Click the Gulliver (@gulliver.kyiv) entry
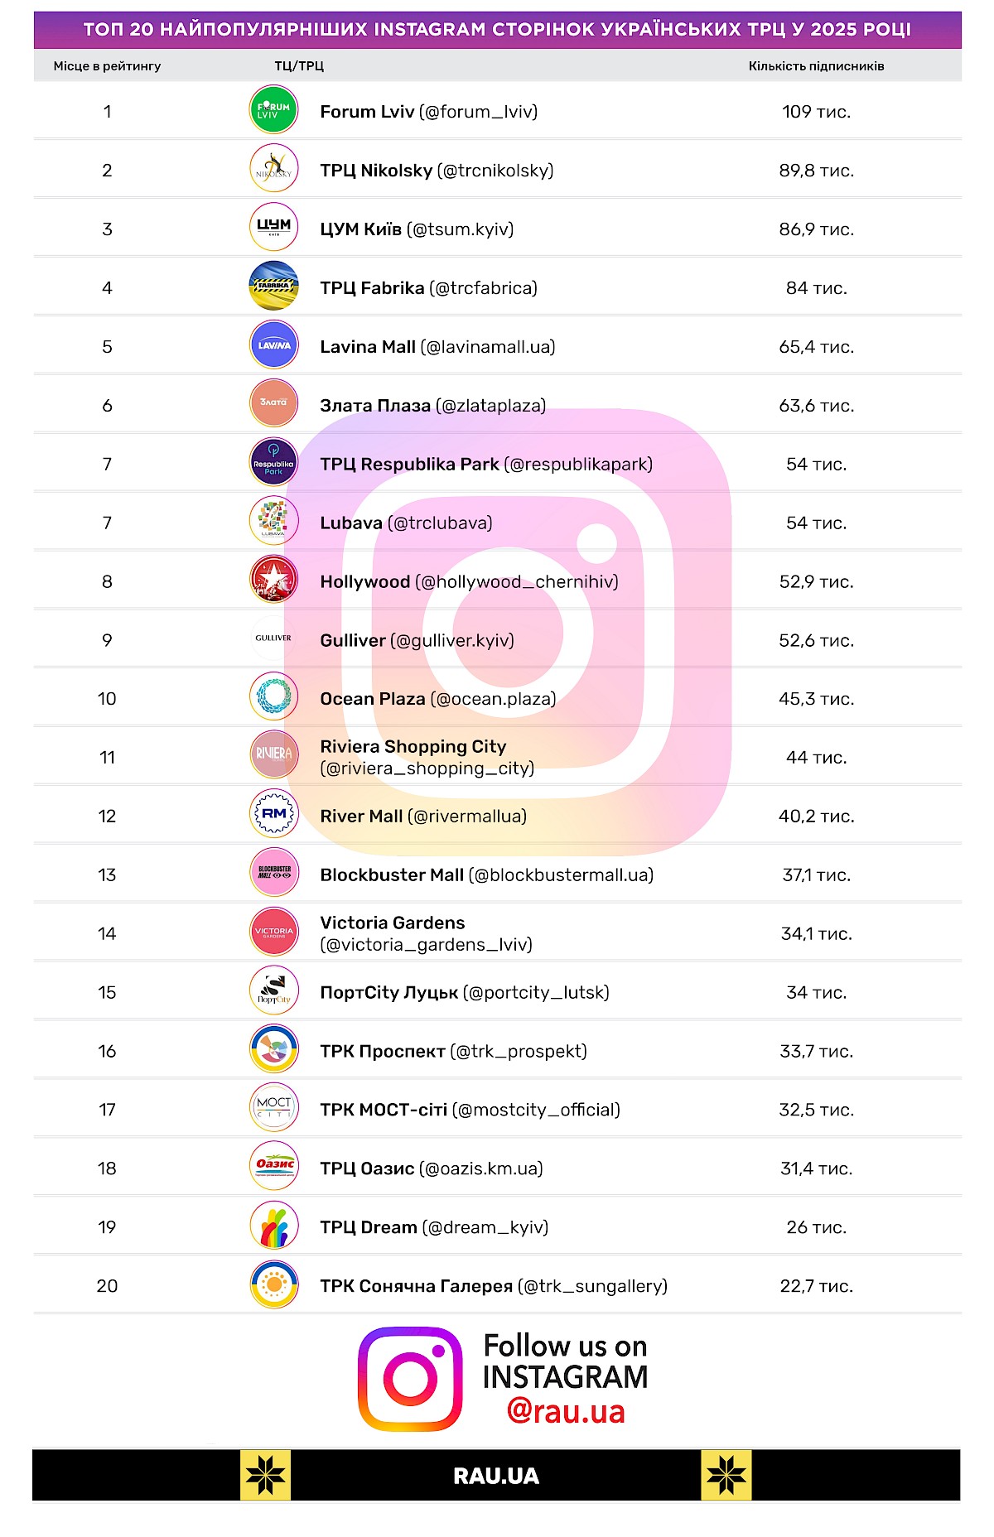Viewport: 994px width, 1537px height. (x=417, y=640)
